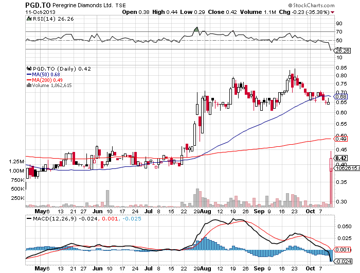This screenshot has width=360, height=273.
Task: Click the 0.60 price axis label
Action: (x=341, y=112)
